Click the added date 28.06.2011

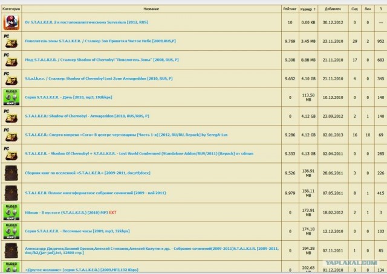333,173
